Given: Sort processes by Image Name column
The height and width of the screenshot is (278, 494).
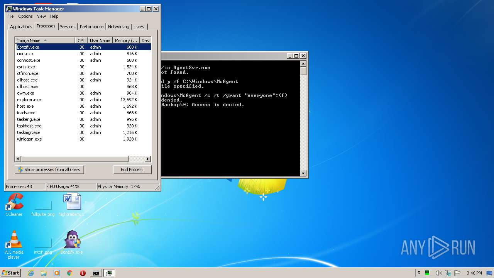Looking at the screenshot, I should coord(45,41).
